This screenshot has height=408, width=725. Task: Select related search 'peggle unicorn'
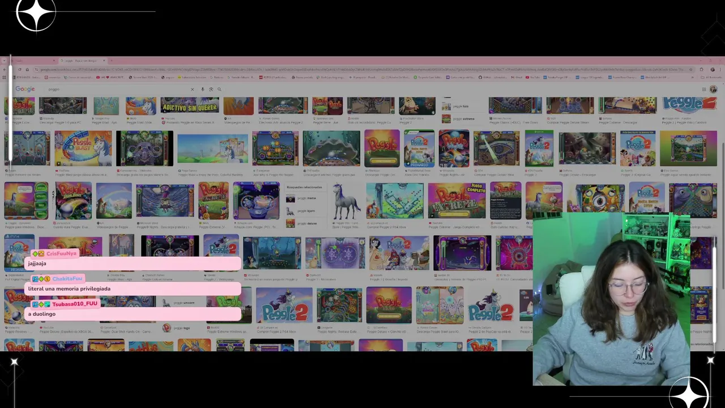point(179,303)
